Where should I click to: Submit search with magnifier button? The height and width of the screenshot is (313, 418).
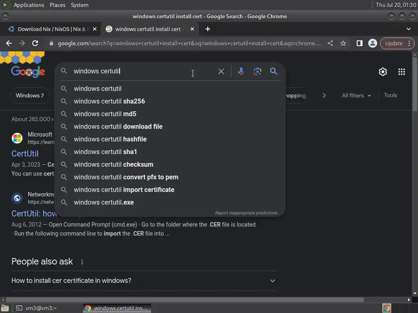(273, 71)
